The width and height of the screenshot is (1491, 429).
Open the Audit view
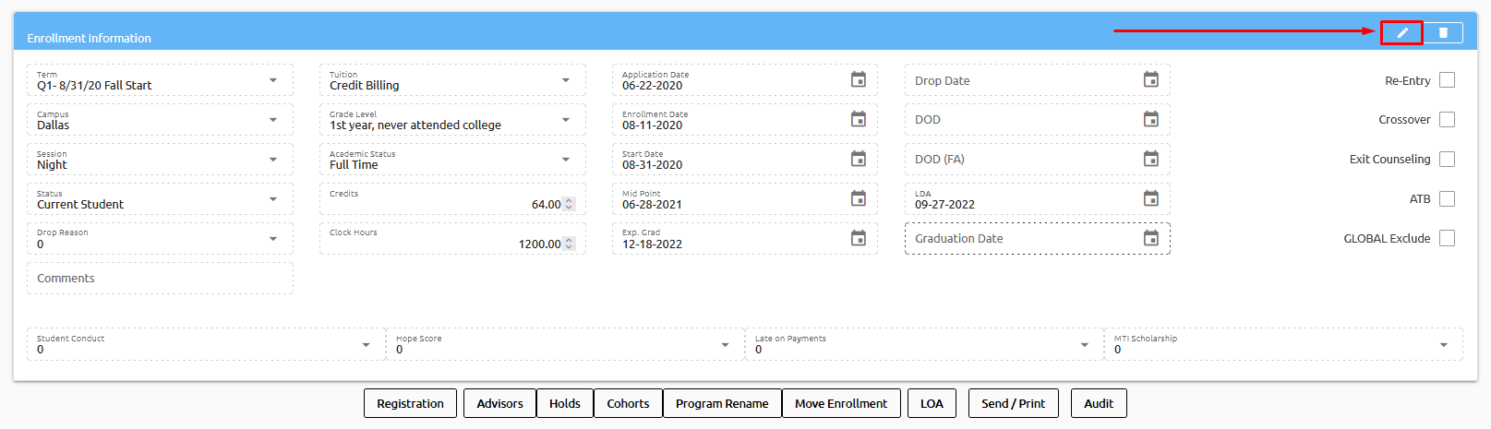pyautogui.click(x=1099, y=404)
